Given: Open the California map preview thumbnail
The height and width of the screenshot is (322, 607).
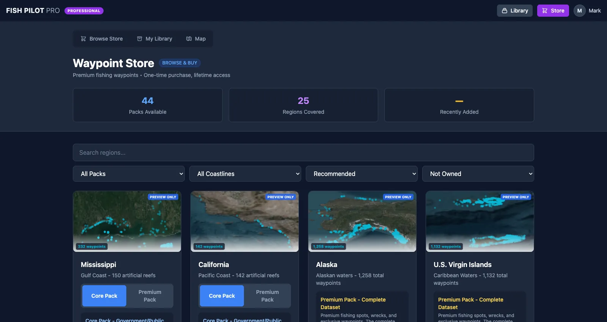Looking at the screenshot, I should click(245, 221).
